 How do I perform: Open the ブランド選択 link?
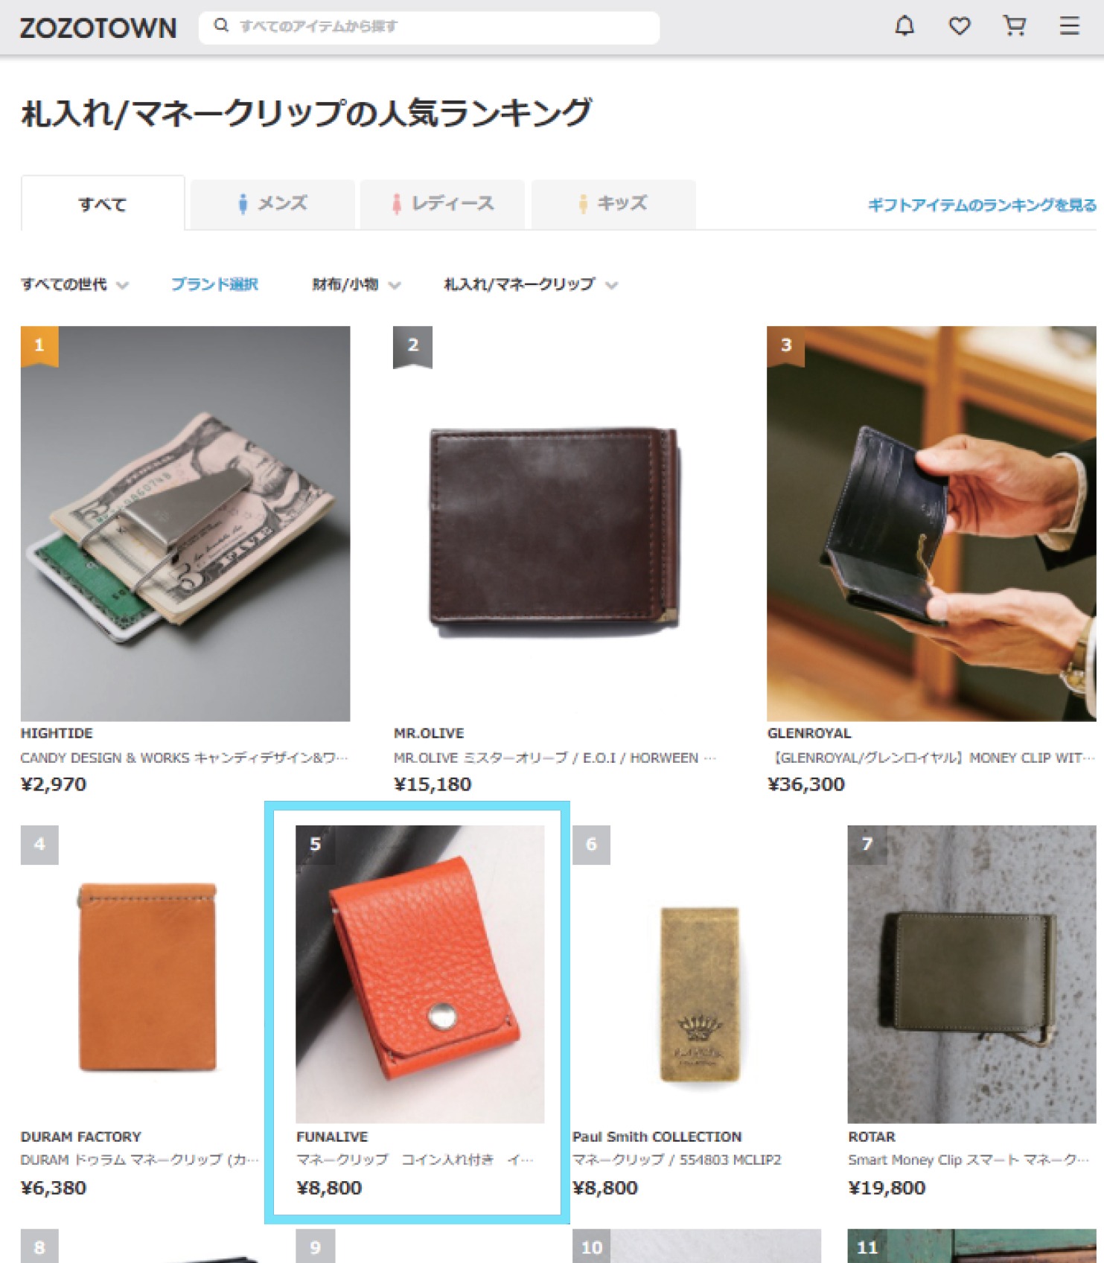[214, 284]
